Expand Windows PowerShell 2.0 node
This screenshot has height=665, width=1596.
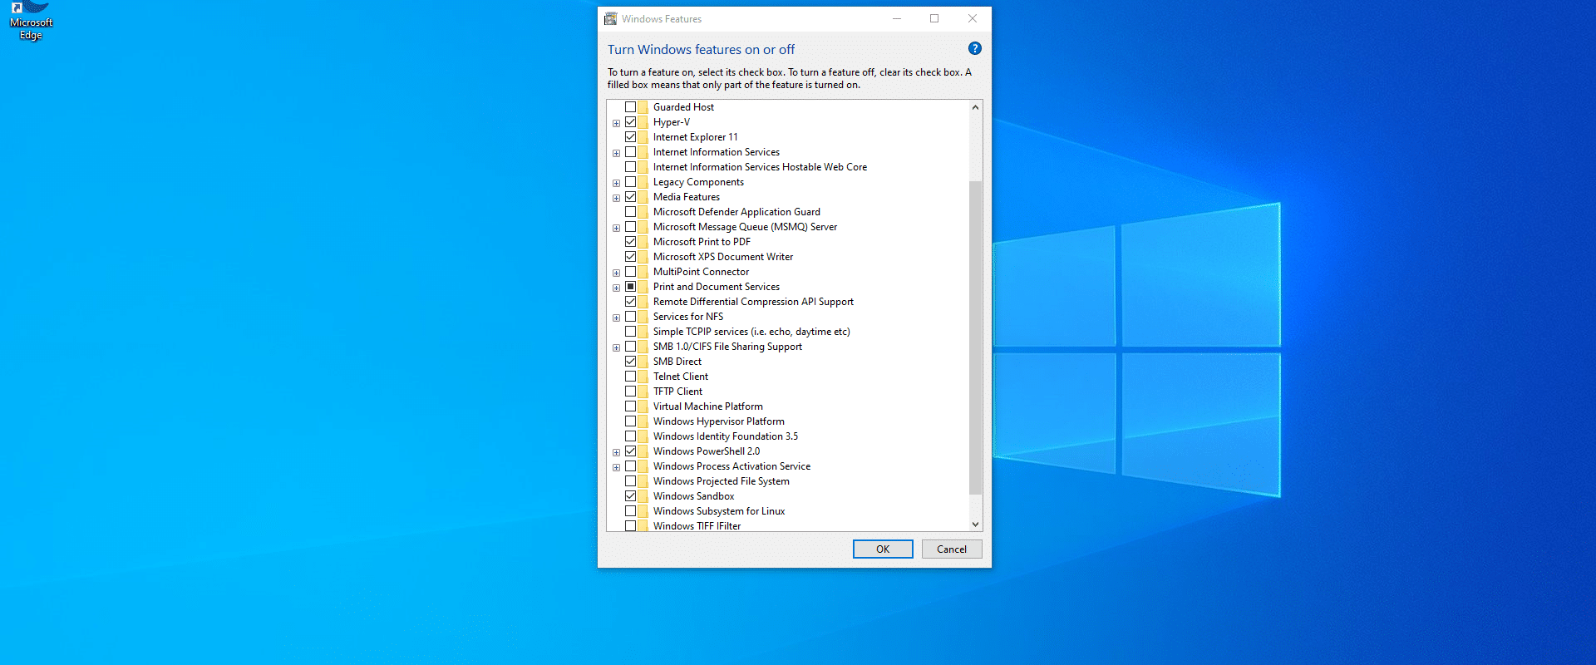[616, 452]
